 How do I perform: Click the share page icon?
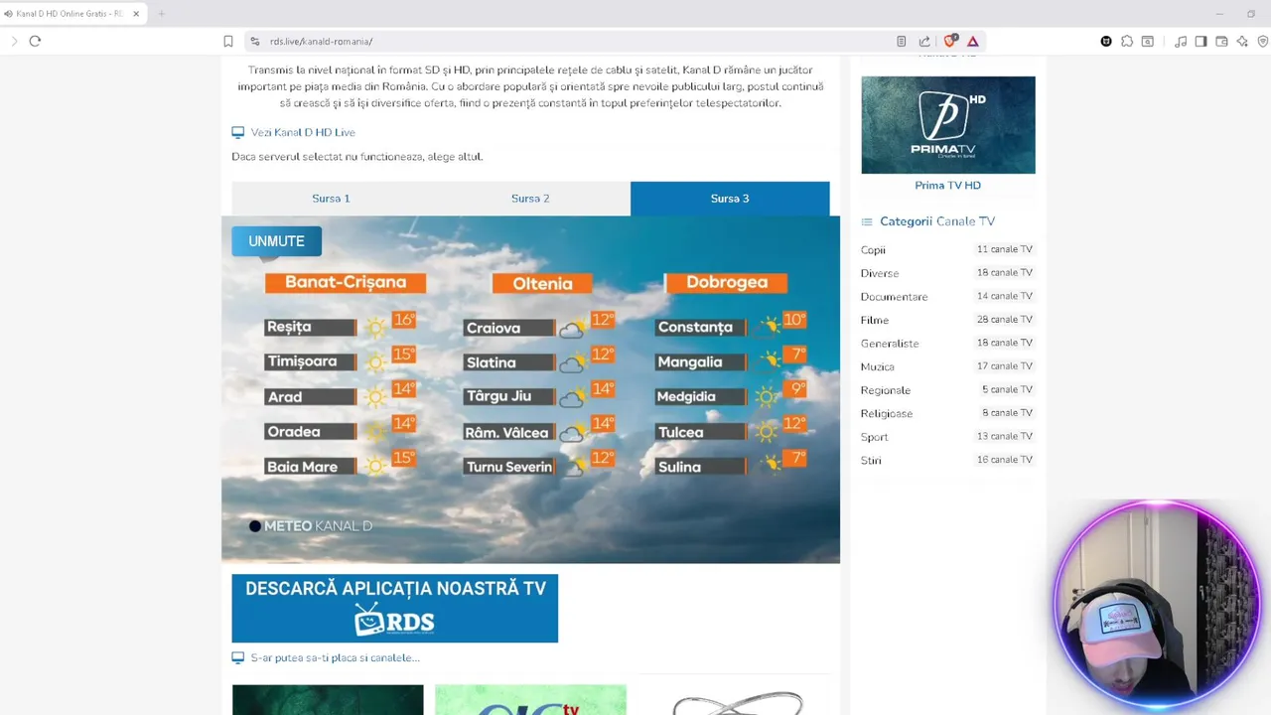tap(924, 42)
